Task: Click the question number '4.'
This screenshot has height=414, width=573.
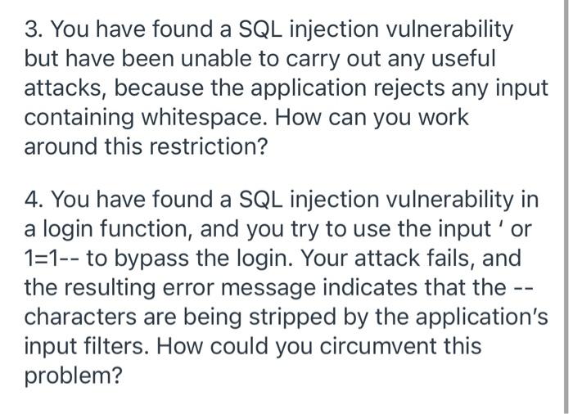Action: pos(35,200)
